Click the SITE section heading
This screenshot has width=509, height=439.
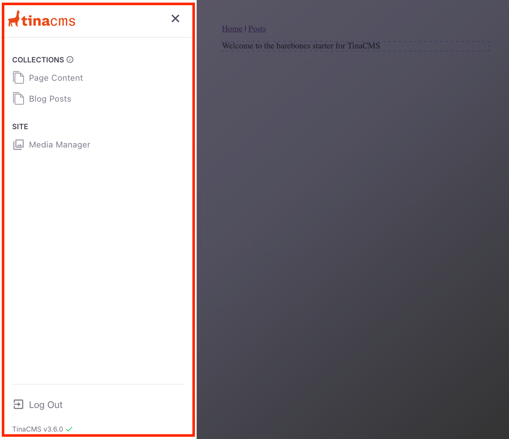pos(20,127)
